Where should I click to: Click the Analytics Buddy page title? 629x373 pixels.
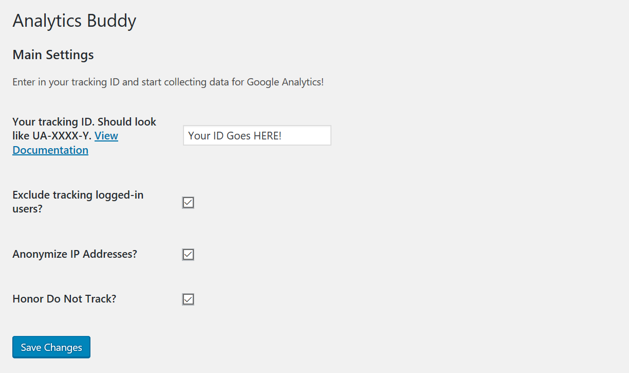[74, 21]
